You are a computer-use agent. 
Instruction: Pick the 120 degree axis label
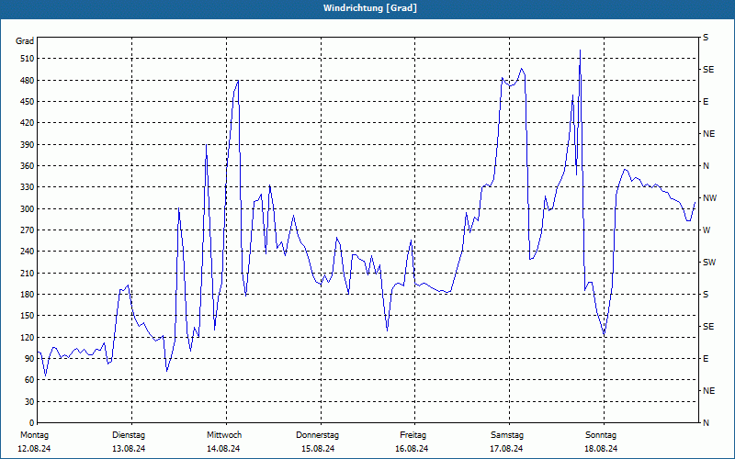pyautogui.click(x=28, y=337)
